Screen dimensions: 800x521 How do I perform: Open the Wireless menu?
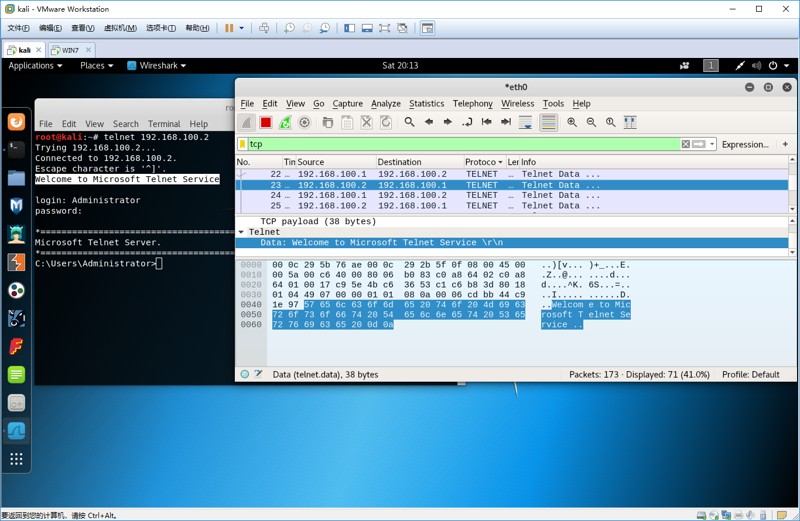pos(518,104)
